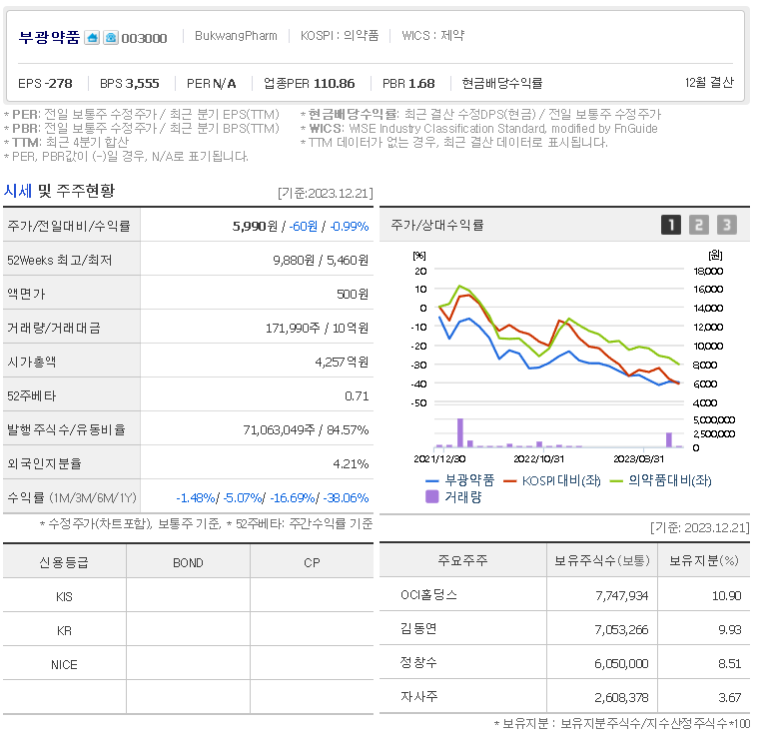759x745 pixels.
Task: Select the 2023/03/31 chart date label
Action: point(638,459)
